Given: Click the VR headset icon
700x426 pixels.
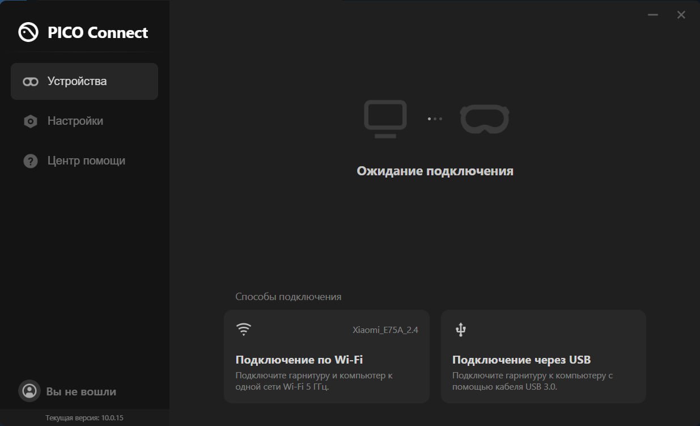Looking at the screenshot, I should coord(485,119).
